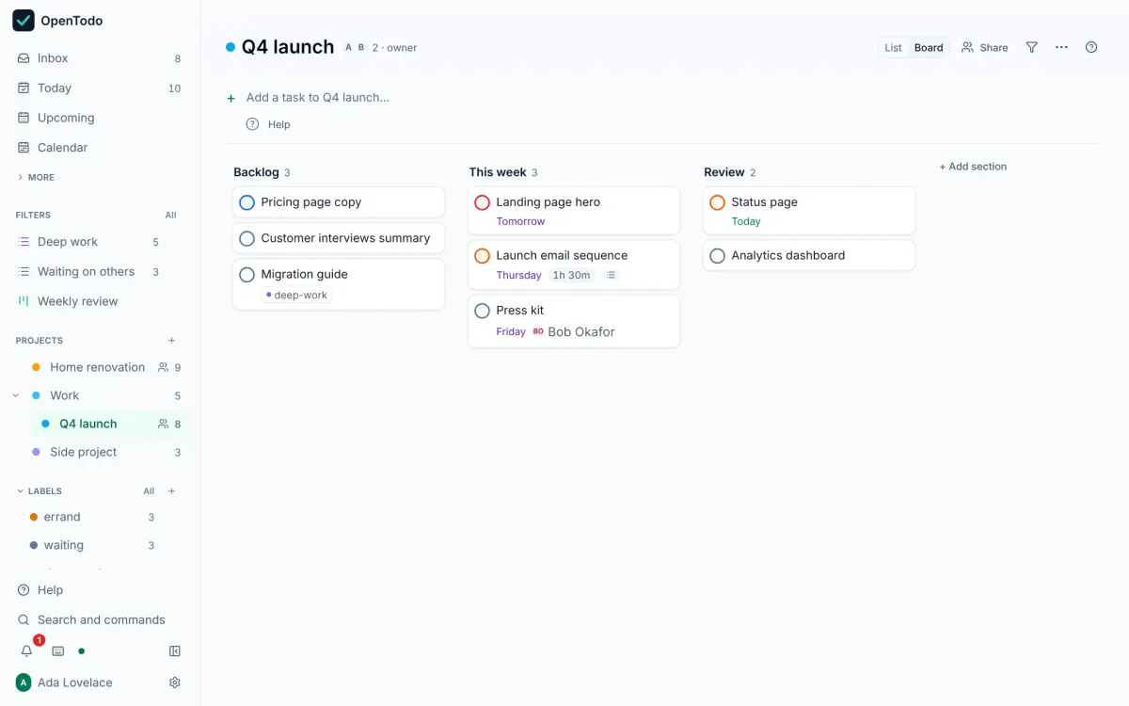Switch to the List view
1129x706 pixels.
tap(894, 48)
